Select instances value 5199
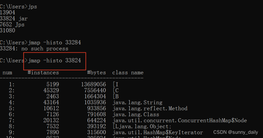The width and height of the screenshot is (263, 138). point(53,84)
